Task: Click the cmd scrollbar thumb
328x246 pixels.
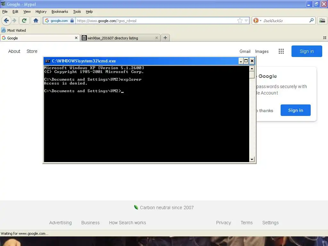Action: click(252, 75)
